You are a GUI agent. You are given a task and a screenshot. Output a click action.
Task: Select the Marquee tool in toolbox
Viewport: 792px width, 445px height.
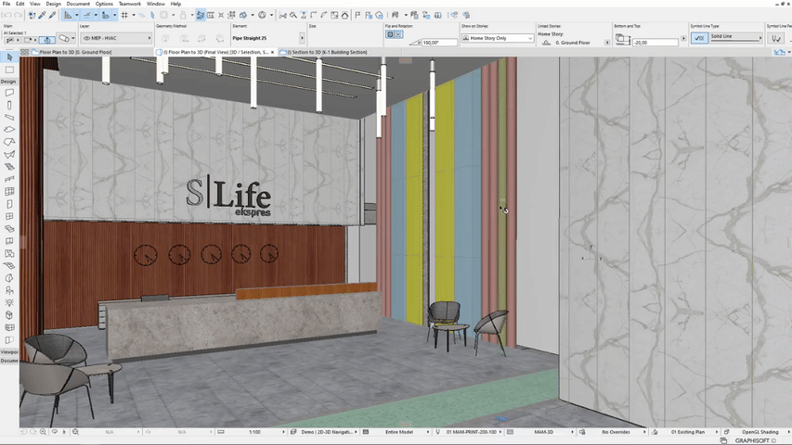(x=9, y=70)
